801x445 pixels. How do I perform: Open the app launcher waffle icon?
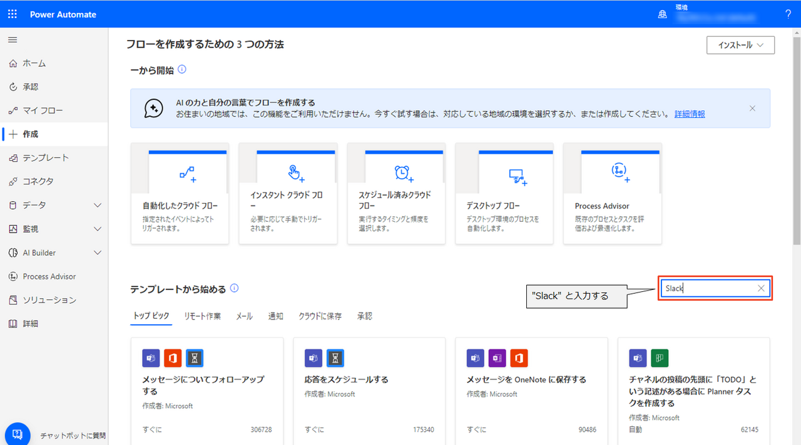(x=13, y=14)
